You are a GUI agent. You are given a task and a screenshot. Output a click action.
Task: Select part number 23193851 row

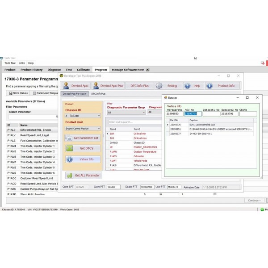click(x=210, y=129)
